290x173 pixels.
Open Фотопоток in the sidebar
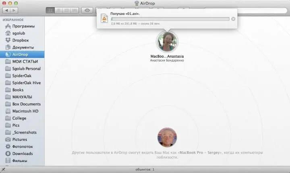coord(22,146)
